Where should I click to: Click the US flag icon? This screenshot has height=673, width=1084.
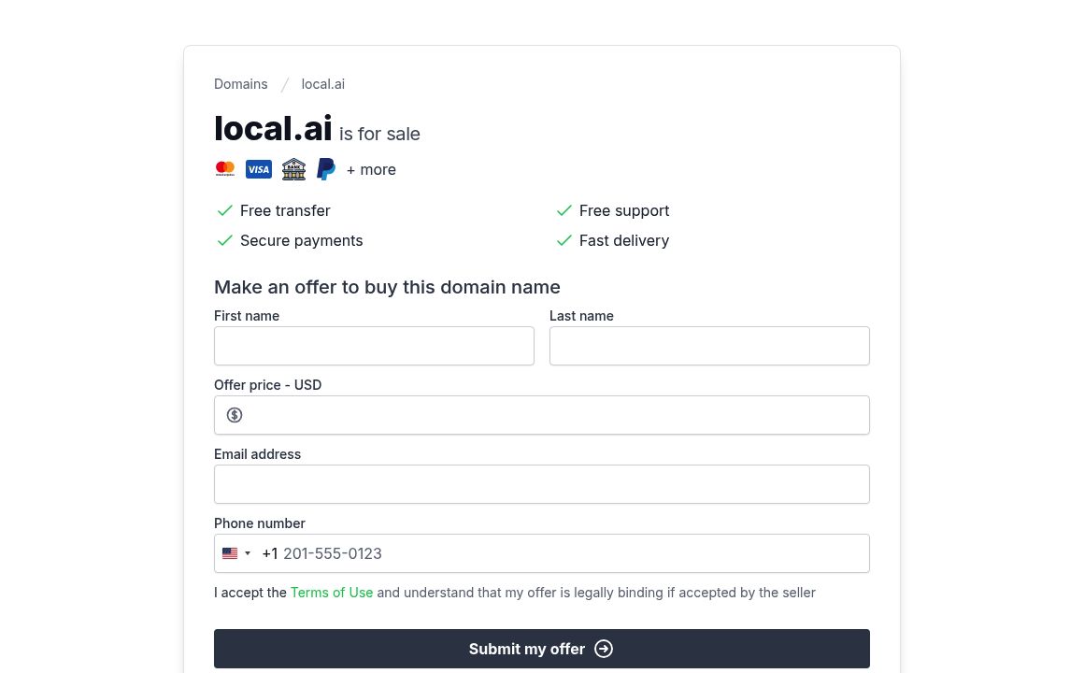pyautogui.click(x=230, y=553)
